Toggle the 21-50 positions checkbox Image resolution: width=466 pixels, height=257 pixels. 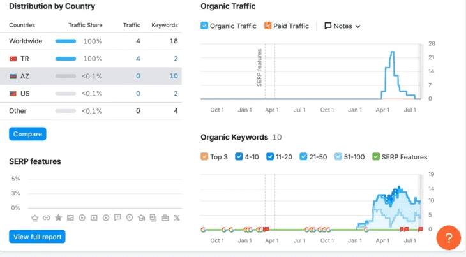[303, 156]
